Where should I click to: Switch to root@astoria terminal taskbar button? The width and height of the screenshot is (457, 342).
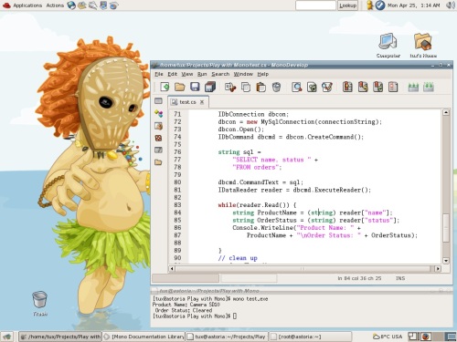click(x=310, y=337)
